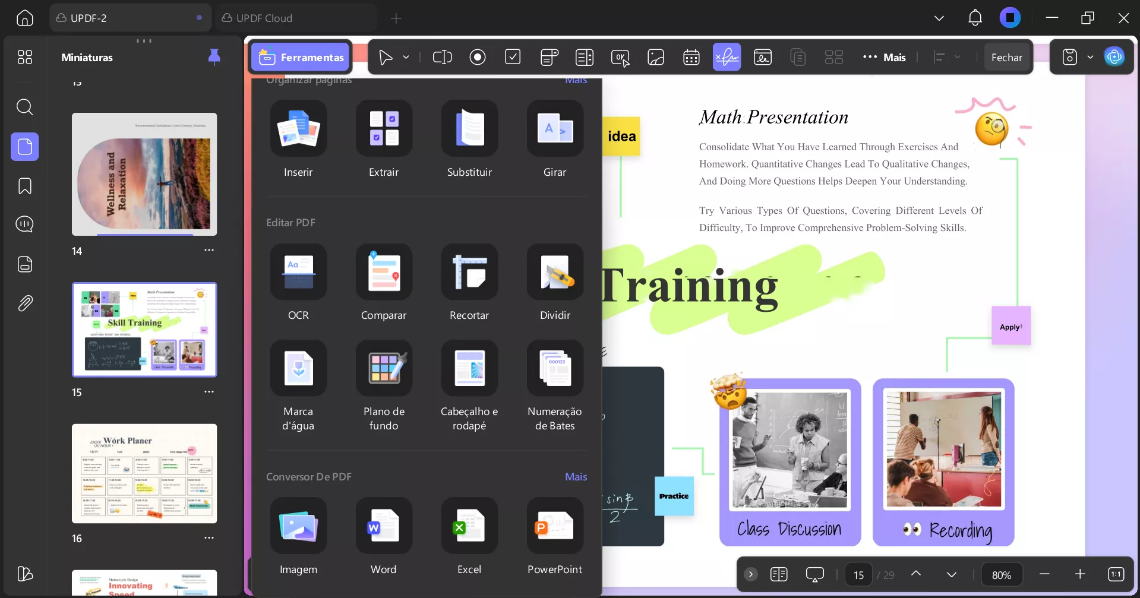Image resolution: width=1140 pixels, height=598 pixels.
Task: Open the Search panel in the sidebar
Action: (24, 107)
